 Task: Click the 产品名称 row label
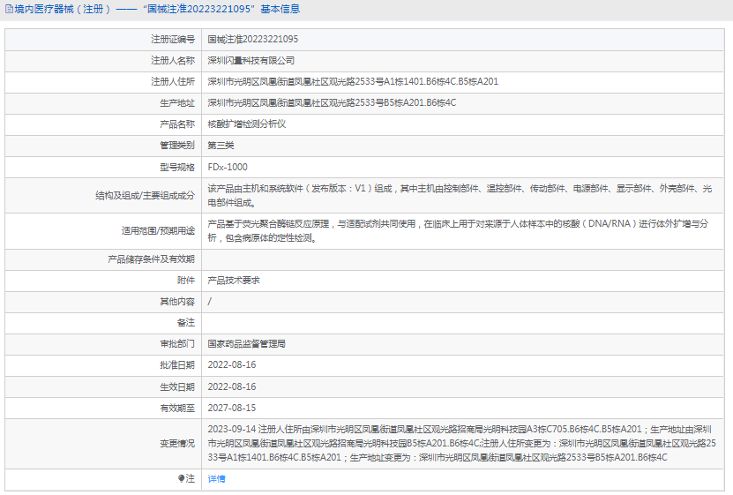tap(177, 124)
